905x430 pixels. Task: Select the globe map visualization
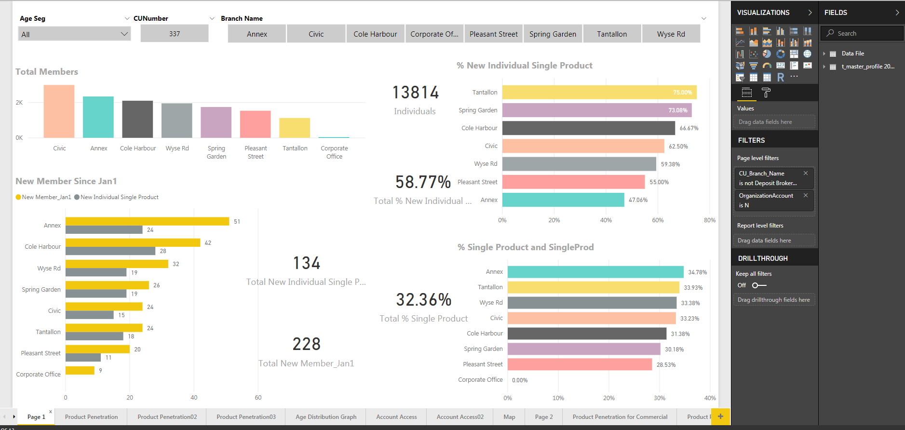(x=807, y=54)
